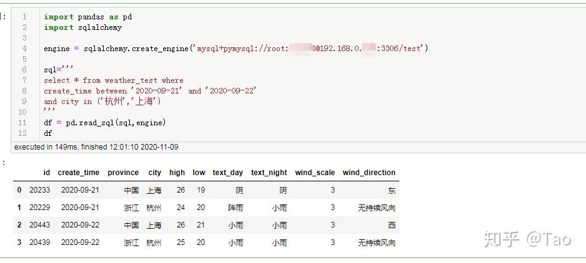Place cursor on import sqlalchemy line
586x263 pixels.
pyautogui.click(x=82, y=27)
